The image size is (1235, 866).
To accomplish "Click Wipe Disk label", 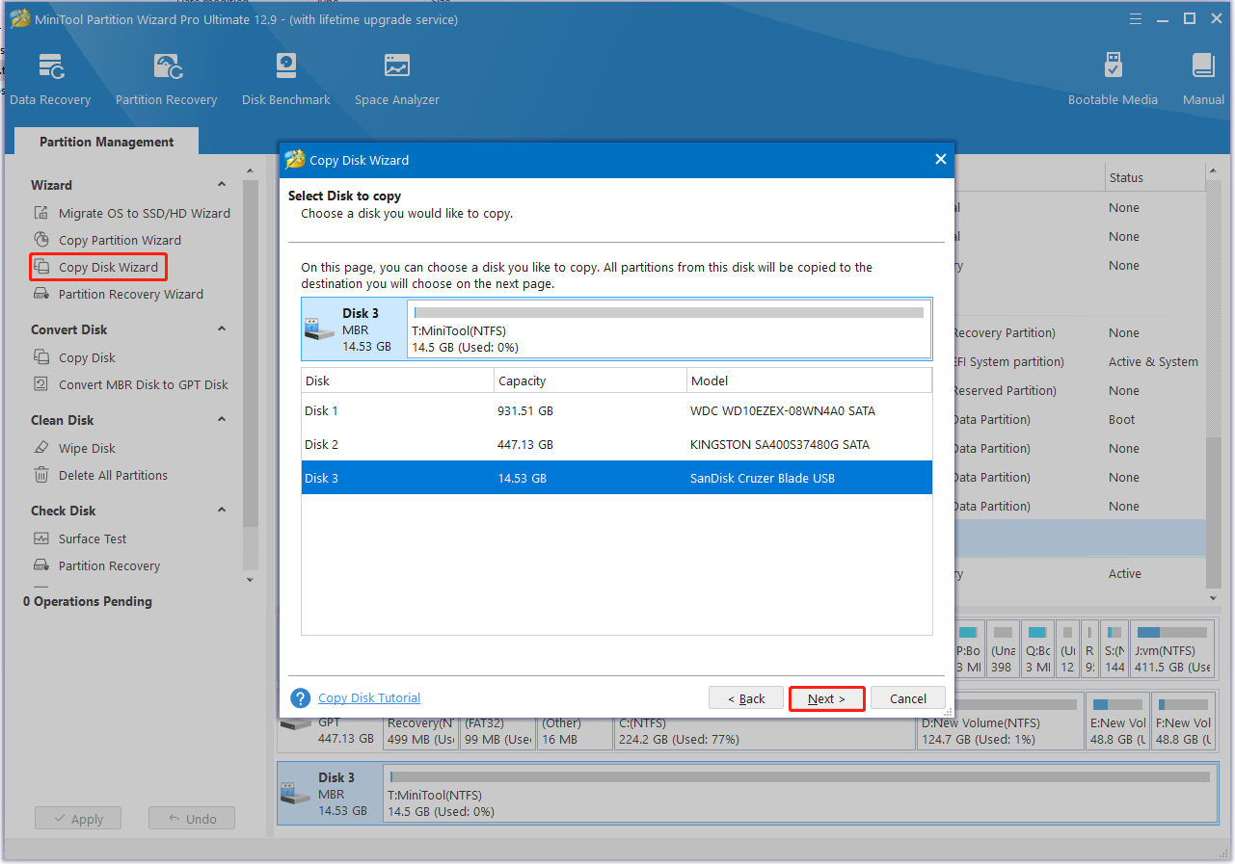I will pyautogui.click(x=87, y=448).
